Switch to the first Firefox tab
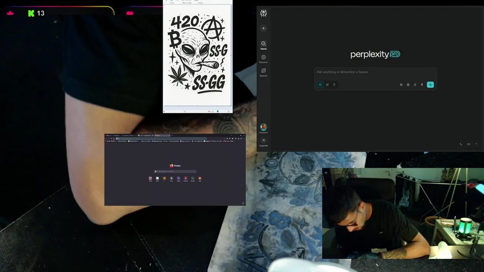Image resolution: width=484 pixels, height=272 pixels. [x=113, y=136]
